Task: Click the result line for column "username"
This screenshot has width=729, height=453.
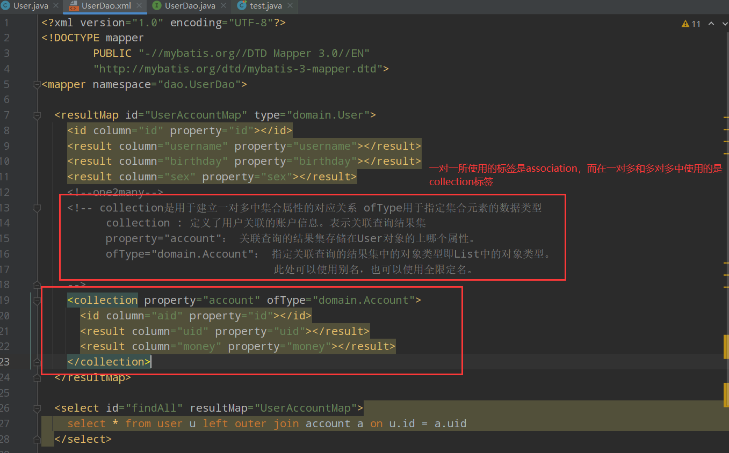Action: tap(244, 146)
